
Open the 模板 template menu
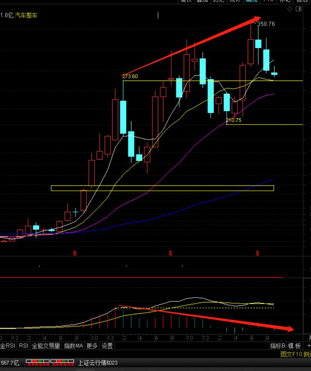coord(294,346)
